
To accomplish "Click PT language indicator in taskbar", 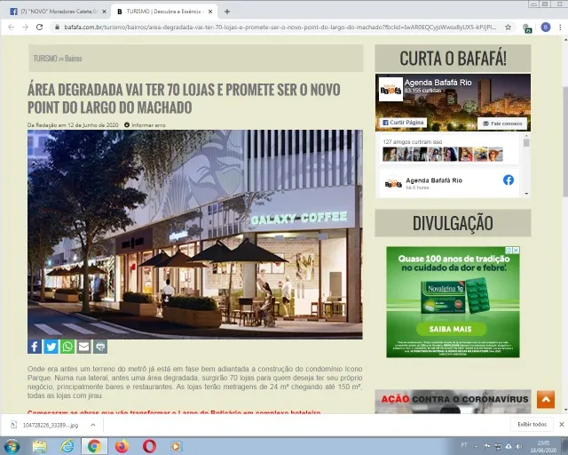I will [464, 445].
